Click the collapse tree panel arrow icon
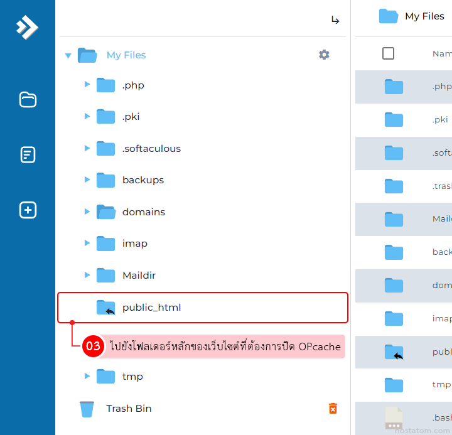Screen dimensions: 452x435 [x=335, y=20]
